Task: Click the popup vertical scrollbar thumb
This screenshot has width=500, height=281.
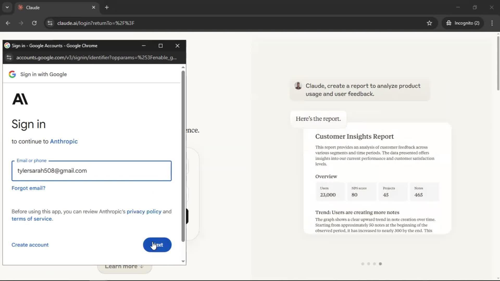Action: click(183, 156)
